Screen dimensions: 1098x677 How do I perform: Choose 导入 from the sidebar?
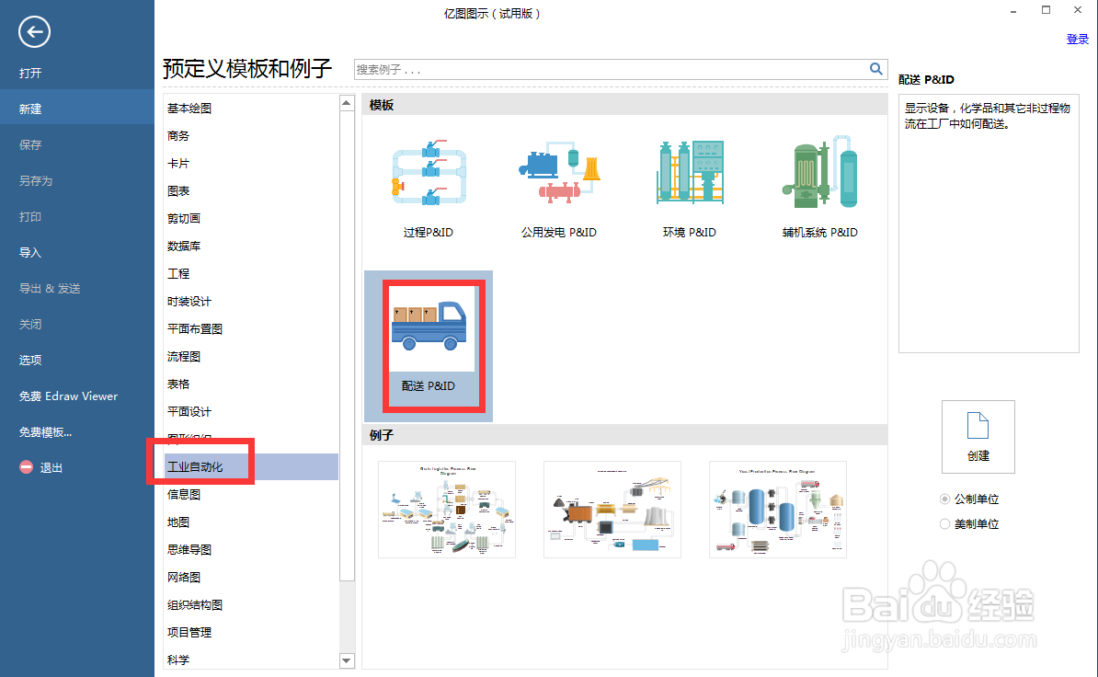click(x=30, y=253)
